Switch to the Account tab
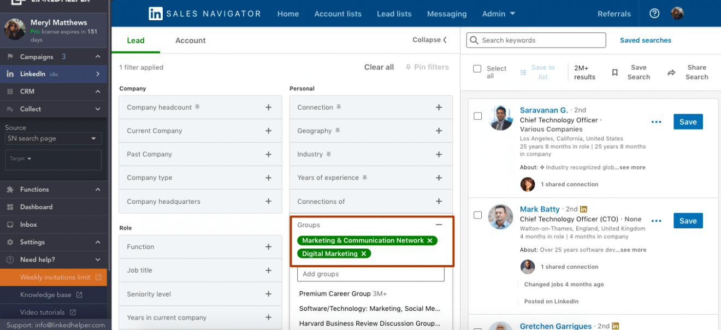Viewport: 721px width, 330px height. point(190,40)
